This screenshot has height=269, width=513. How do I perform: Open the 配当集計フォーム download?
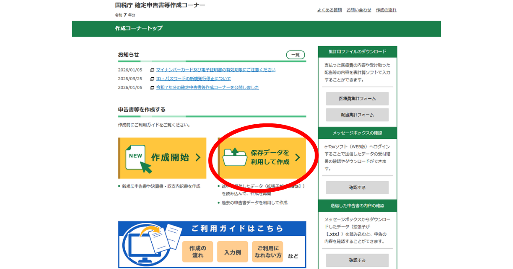pos(357,115)
